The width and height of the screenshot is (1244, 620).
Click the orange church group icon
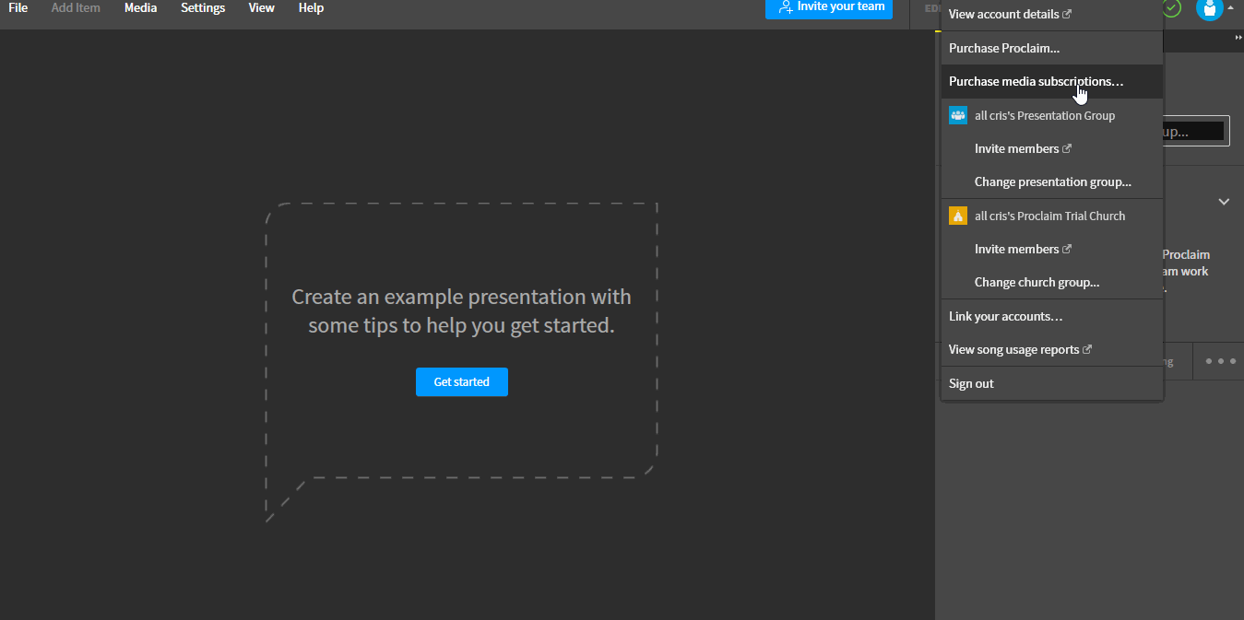[x=958, y=216]
